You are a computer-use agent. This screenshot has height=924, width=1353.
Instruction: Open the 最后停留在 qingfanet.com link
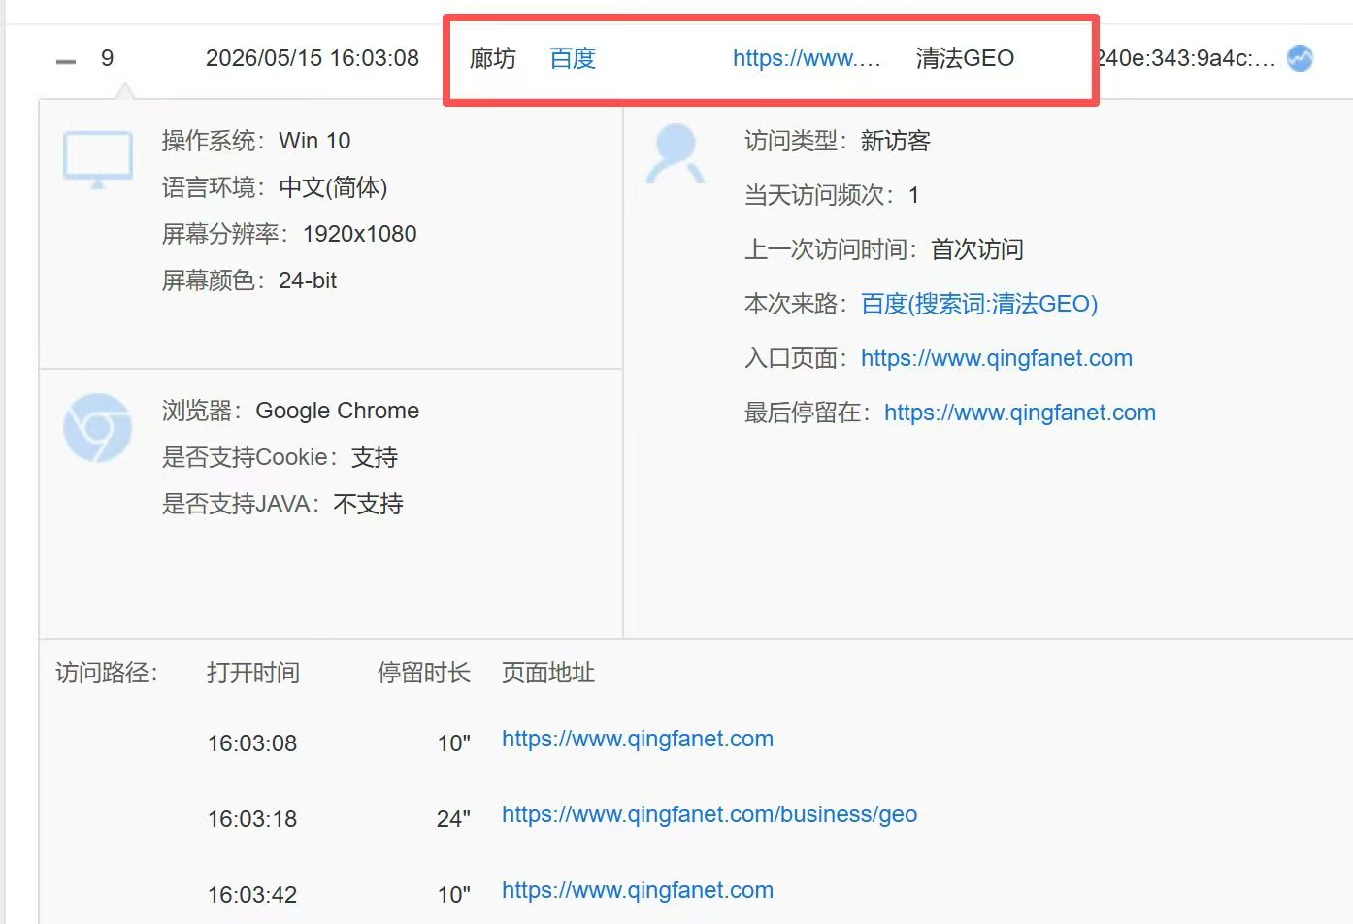point(1020,412)
